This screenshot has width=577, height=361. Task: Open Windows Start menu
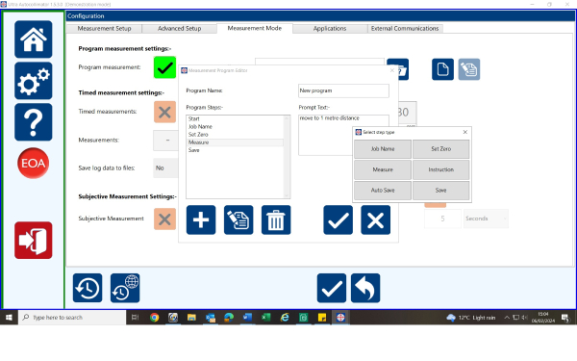point(9,317)
